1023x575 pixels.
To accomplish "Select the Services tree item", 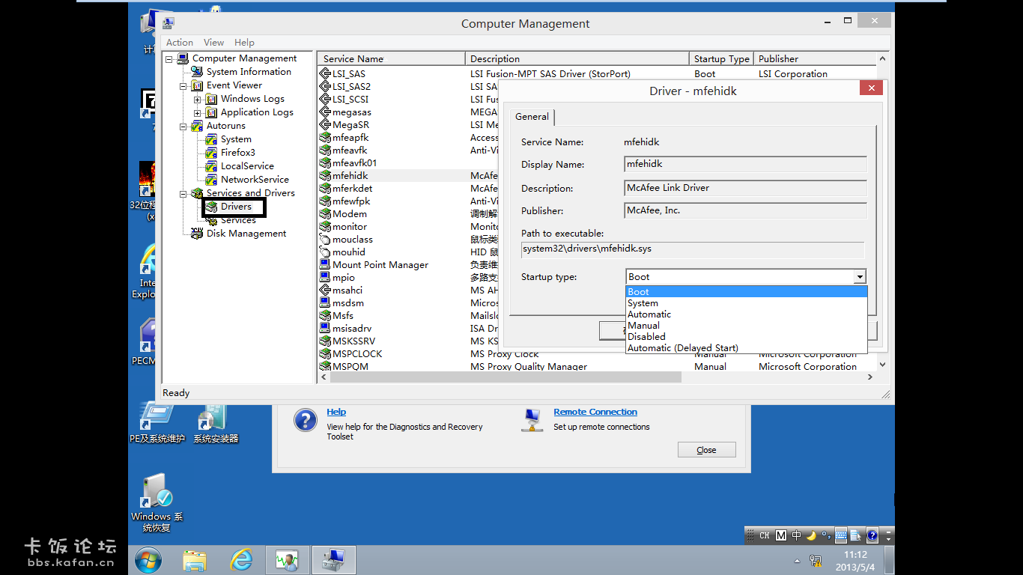I will coord(238,220).
